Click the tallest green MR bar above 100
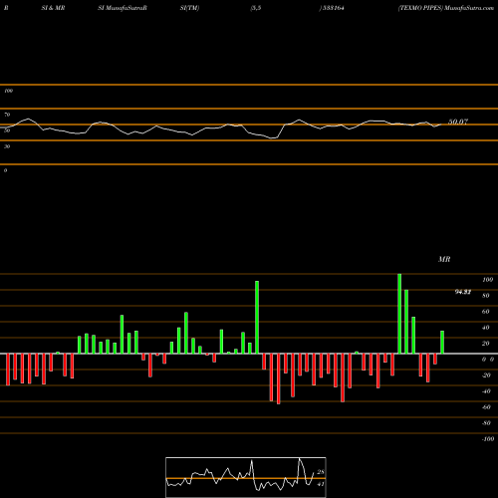Image resolution: width=498 pixels, height=498 pixels. 399,314
